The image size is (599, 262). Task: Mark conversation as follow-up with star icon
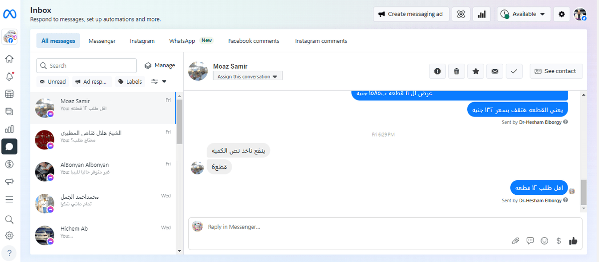(x=476, y=71)
